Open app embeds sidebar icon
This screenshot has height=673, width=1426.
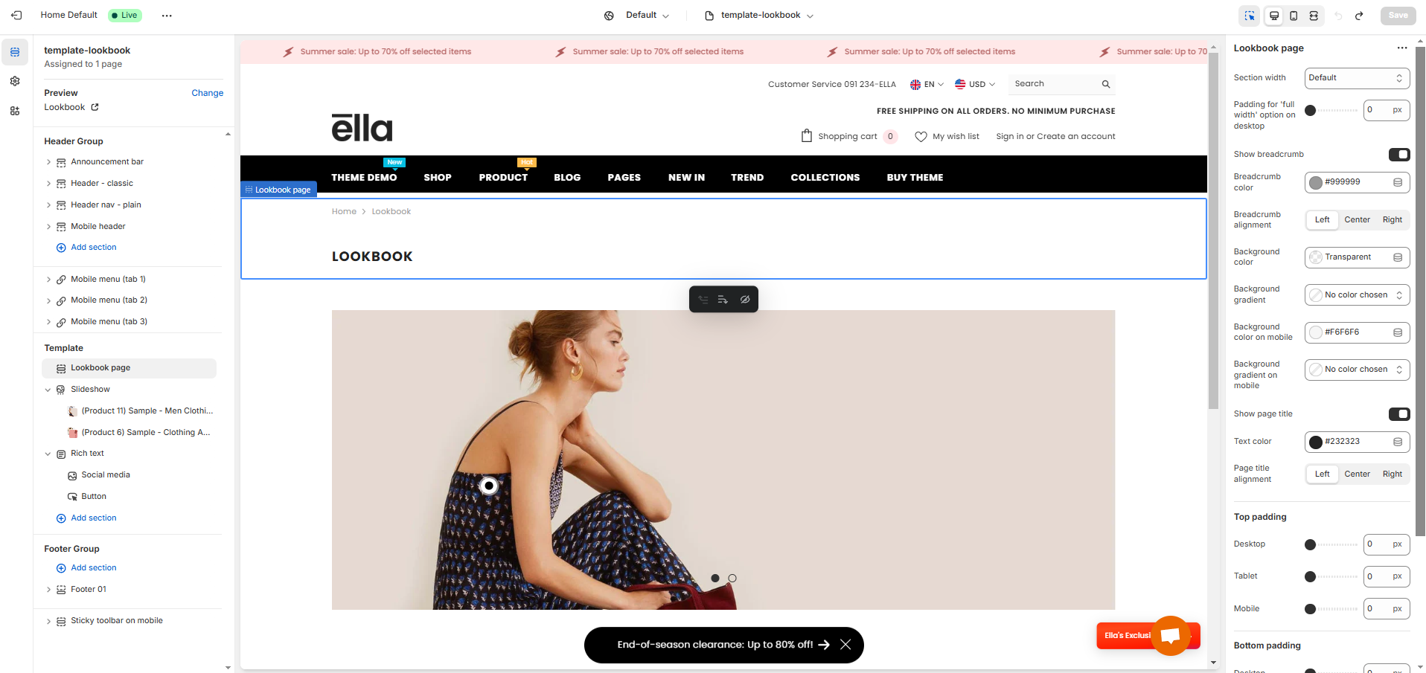click(15, 111)
